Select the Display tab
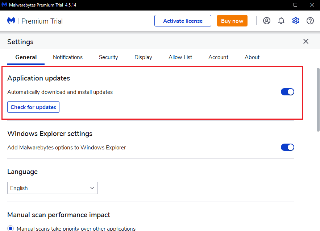This screenshot has width=320, height=231. [x=143, y=57]
